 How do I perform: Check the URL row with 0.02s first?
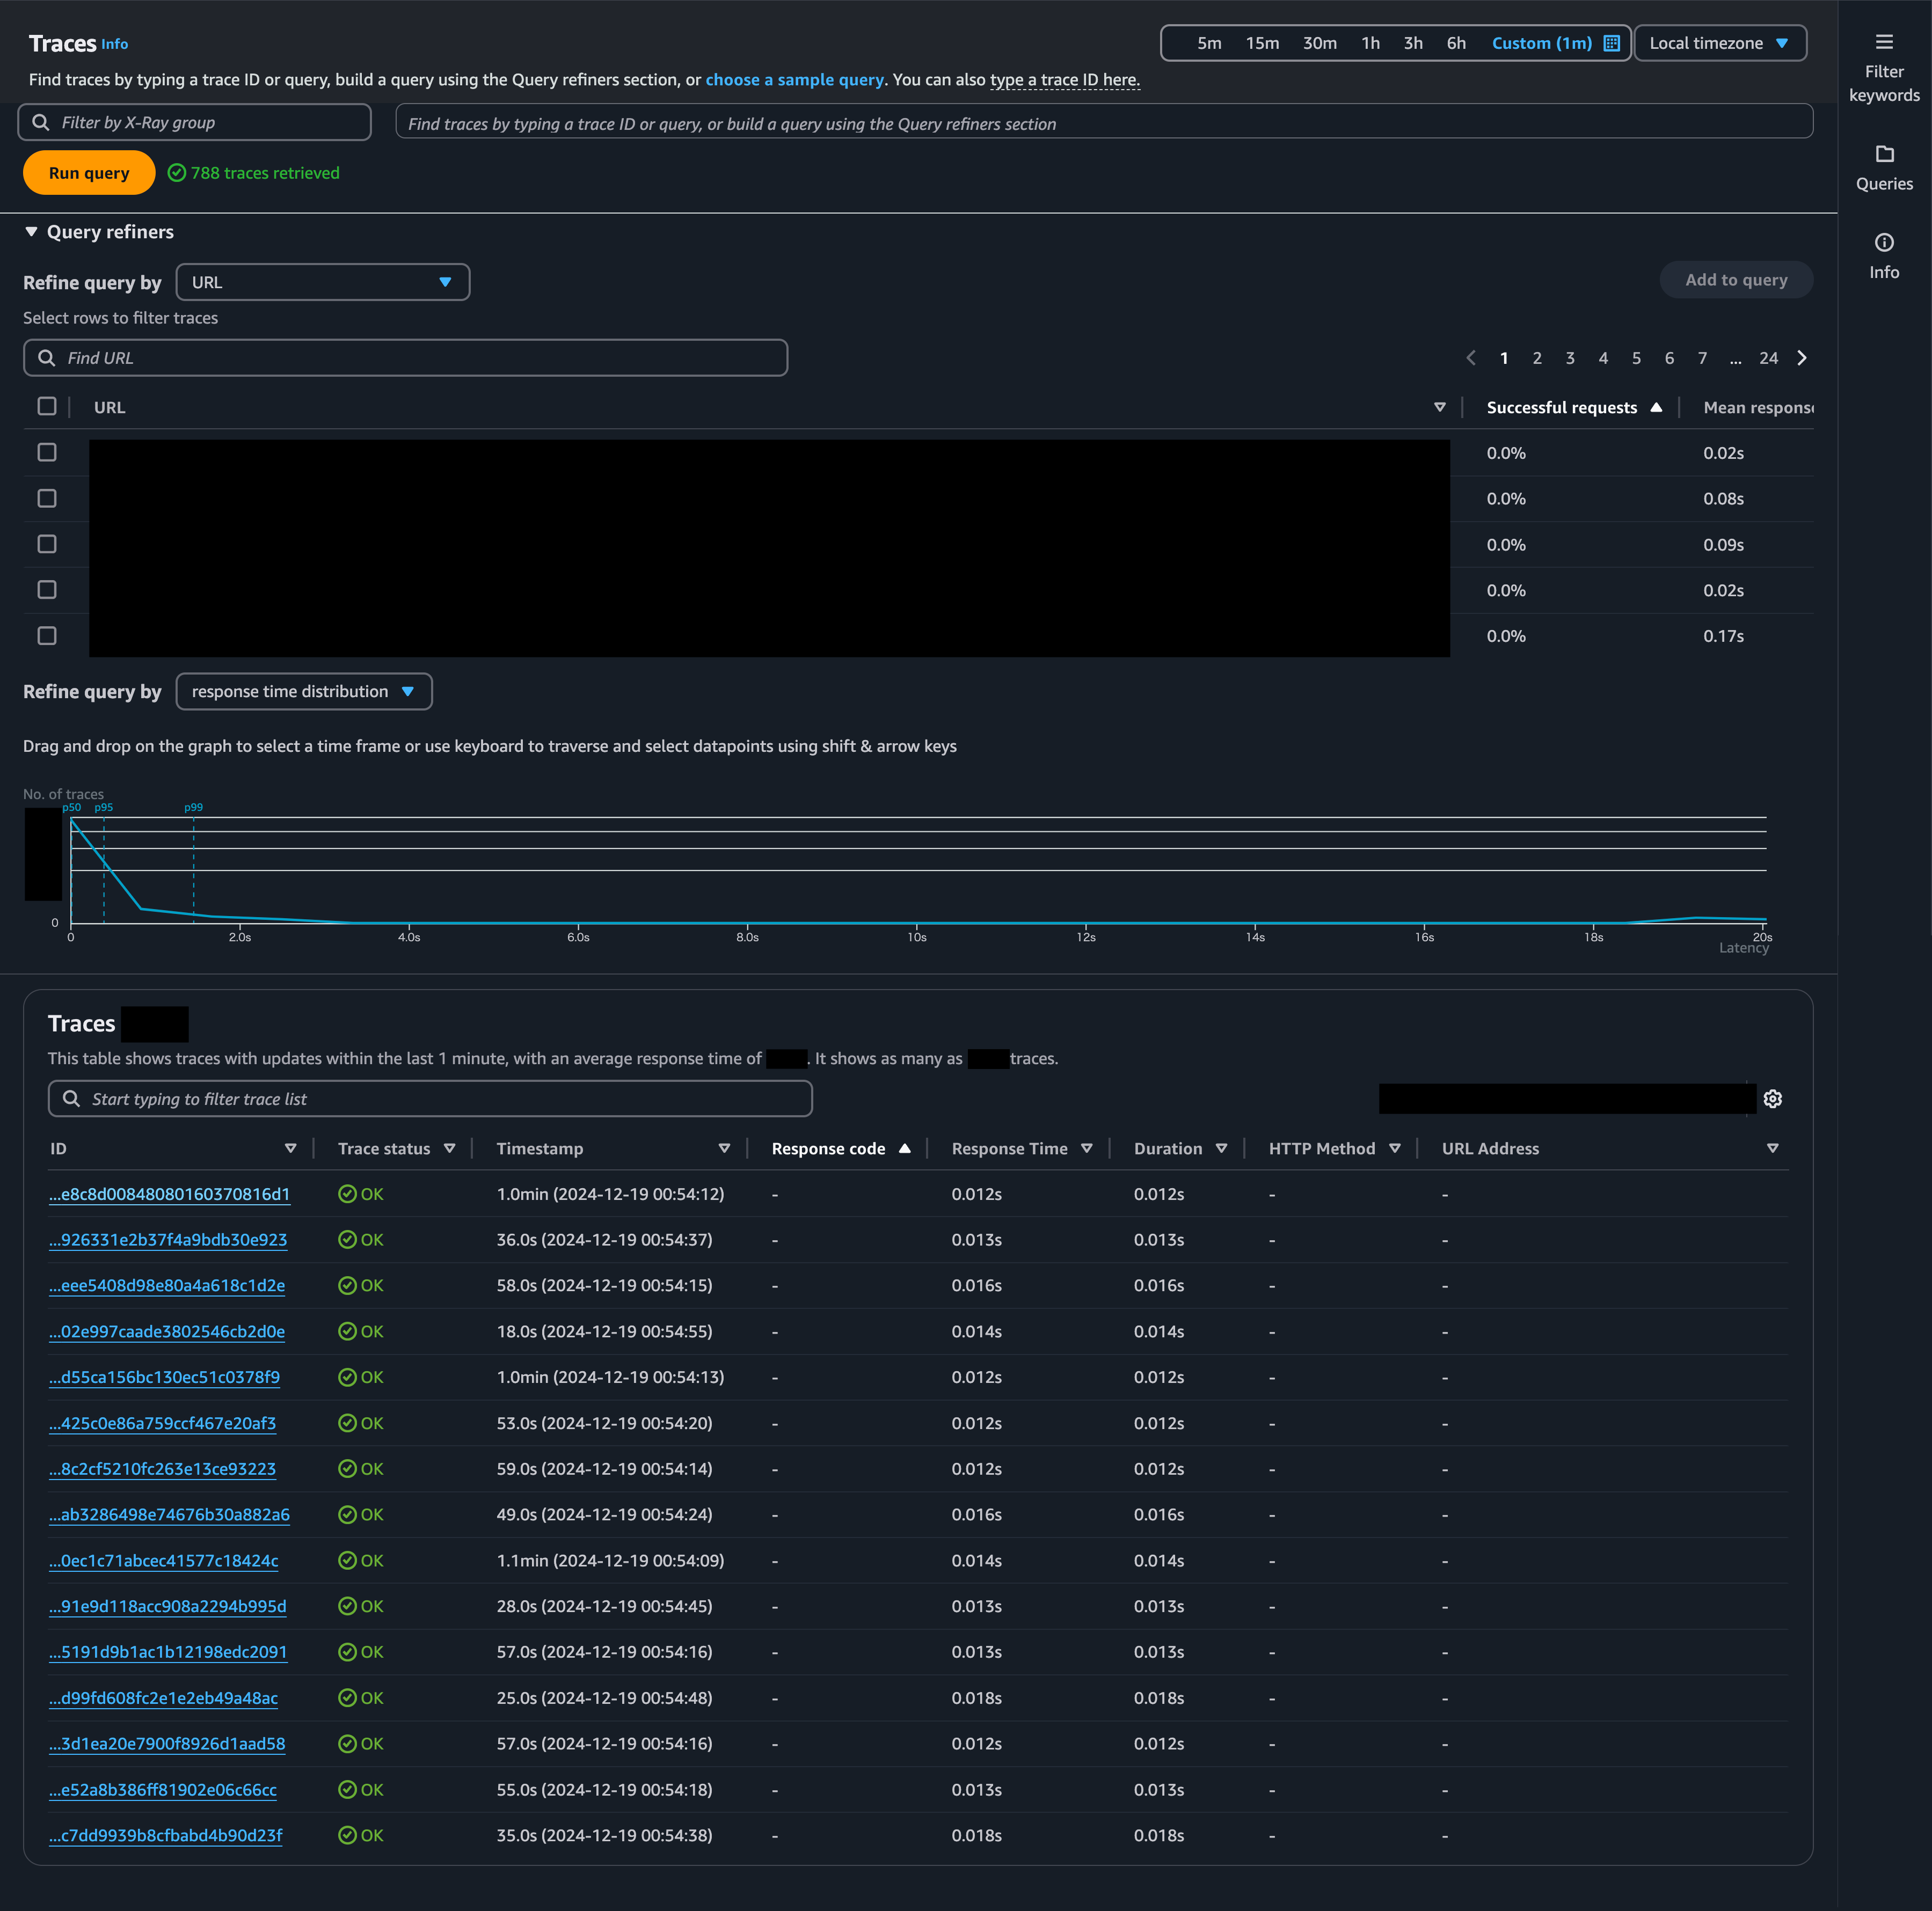[x=47, y=452]
